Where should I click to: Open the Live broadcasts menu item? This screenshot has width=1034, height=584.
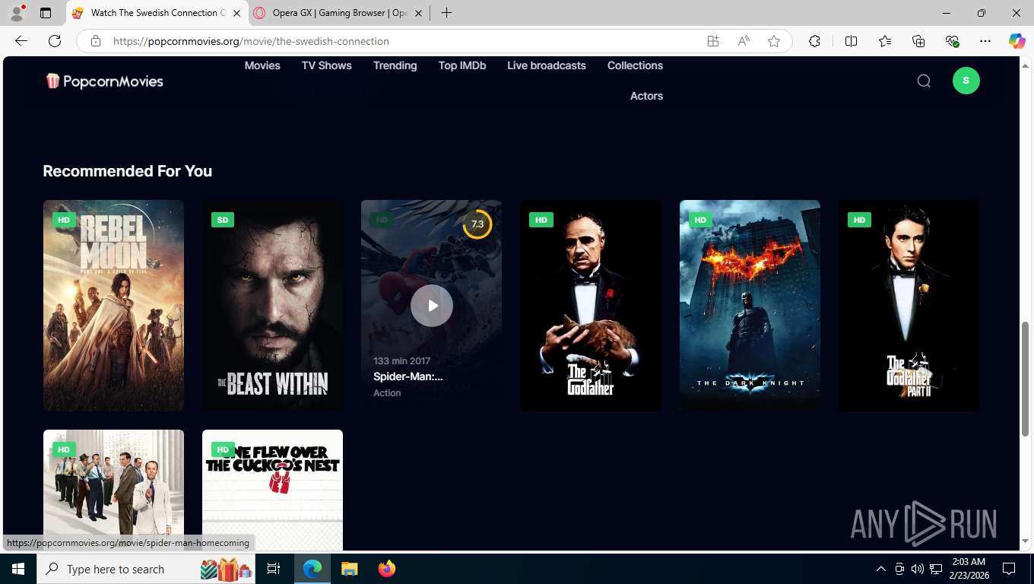coord(547,65)
